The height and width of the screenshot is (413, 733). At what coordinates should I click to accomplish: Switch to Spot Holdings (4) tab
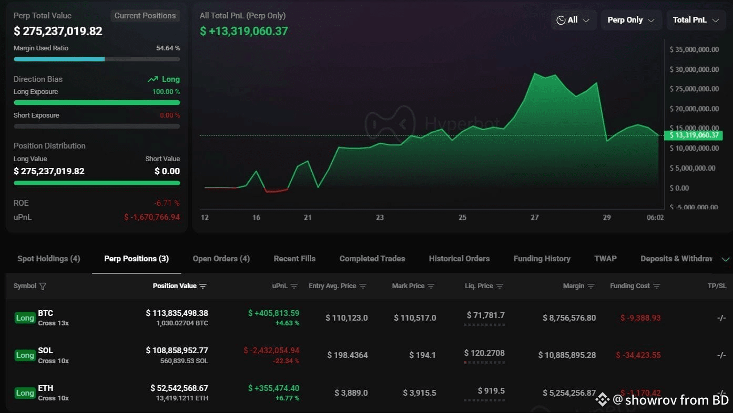click(49, 259)
